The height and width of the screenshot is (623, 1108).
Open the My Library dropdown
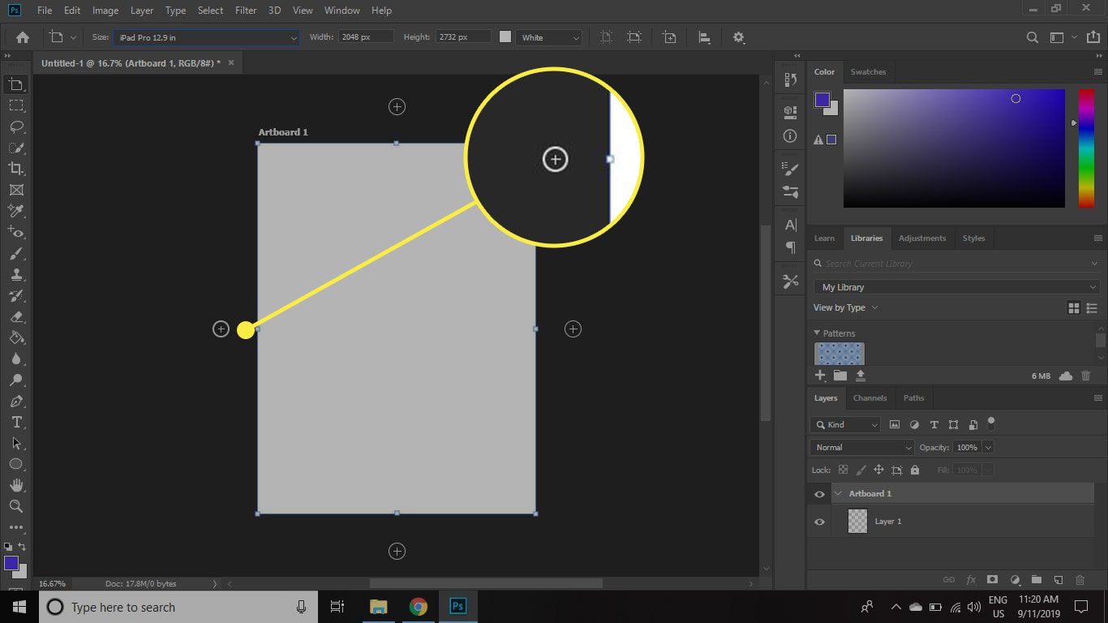coord(956,287)
